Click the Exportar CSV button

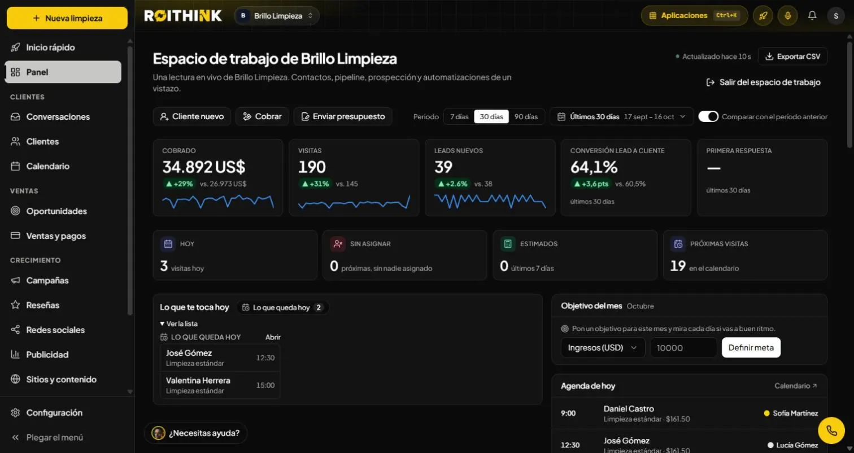click(x=792, y=56)
